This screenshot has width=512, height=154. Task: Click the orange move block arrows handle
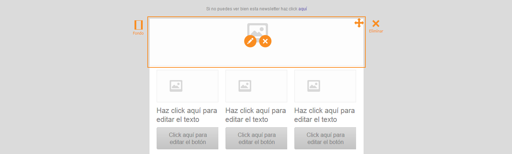click(x=359, y=23)
